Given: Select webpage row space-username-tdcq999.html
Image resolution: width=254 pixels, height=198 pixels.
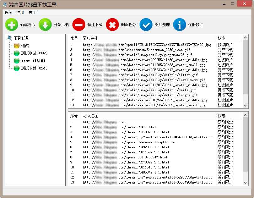Looking at the screenshot, I should point(155,142).
